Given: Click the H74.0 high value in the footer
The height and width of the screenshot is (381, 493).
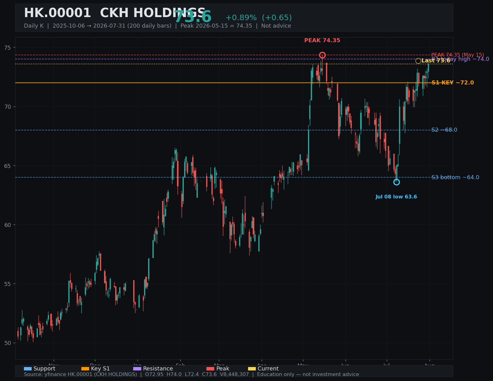Looking at the screenshot, I should [x=174, y=374].
